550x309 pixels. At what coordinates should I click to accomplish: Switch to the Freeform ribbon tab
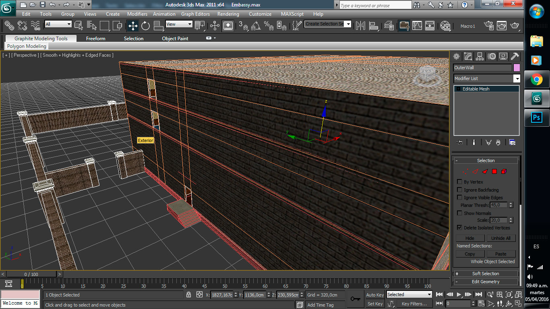(95, 39)
